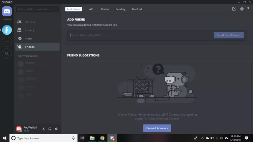Open Help question mark icon
253x142 pixels.
(248, 9)
